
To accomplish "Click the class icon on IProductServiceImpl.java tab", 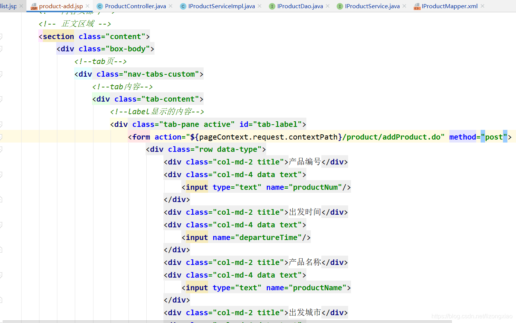I will [x=183, y=6].
